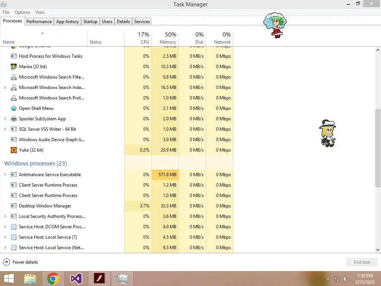The height and width of the screenshot is (286, 381).
Task: Click the Microsoft Windows Search Filter icon
Action: (x=14, y=77)
